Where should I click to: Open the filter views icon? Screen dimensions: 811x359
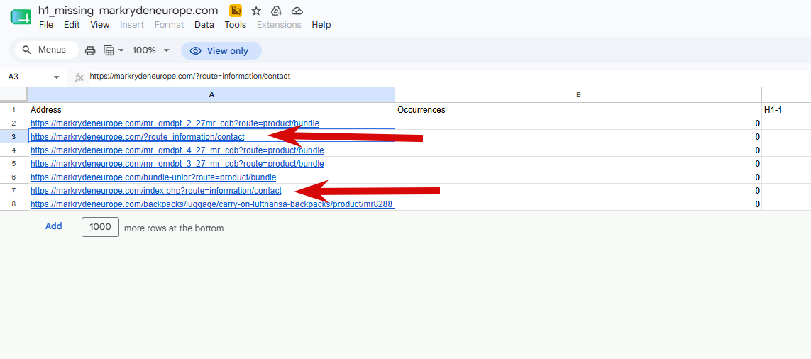tap(109, 50)
